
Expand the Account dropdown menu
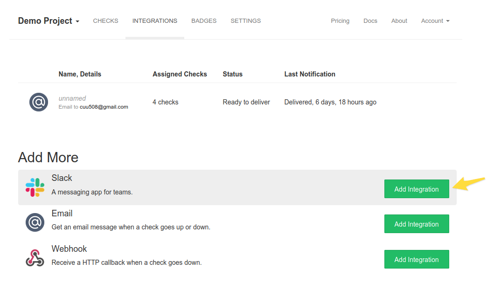(434, 21)
